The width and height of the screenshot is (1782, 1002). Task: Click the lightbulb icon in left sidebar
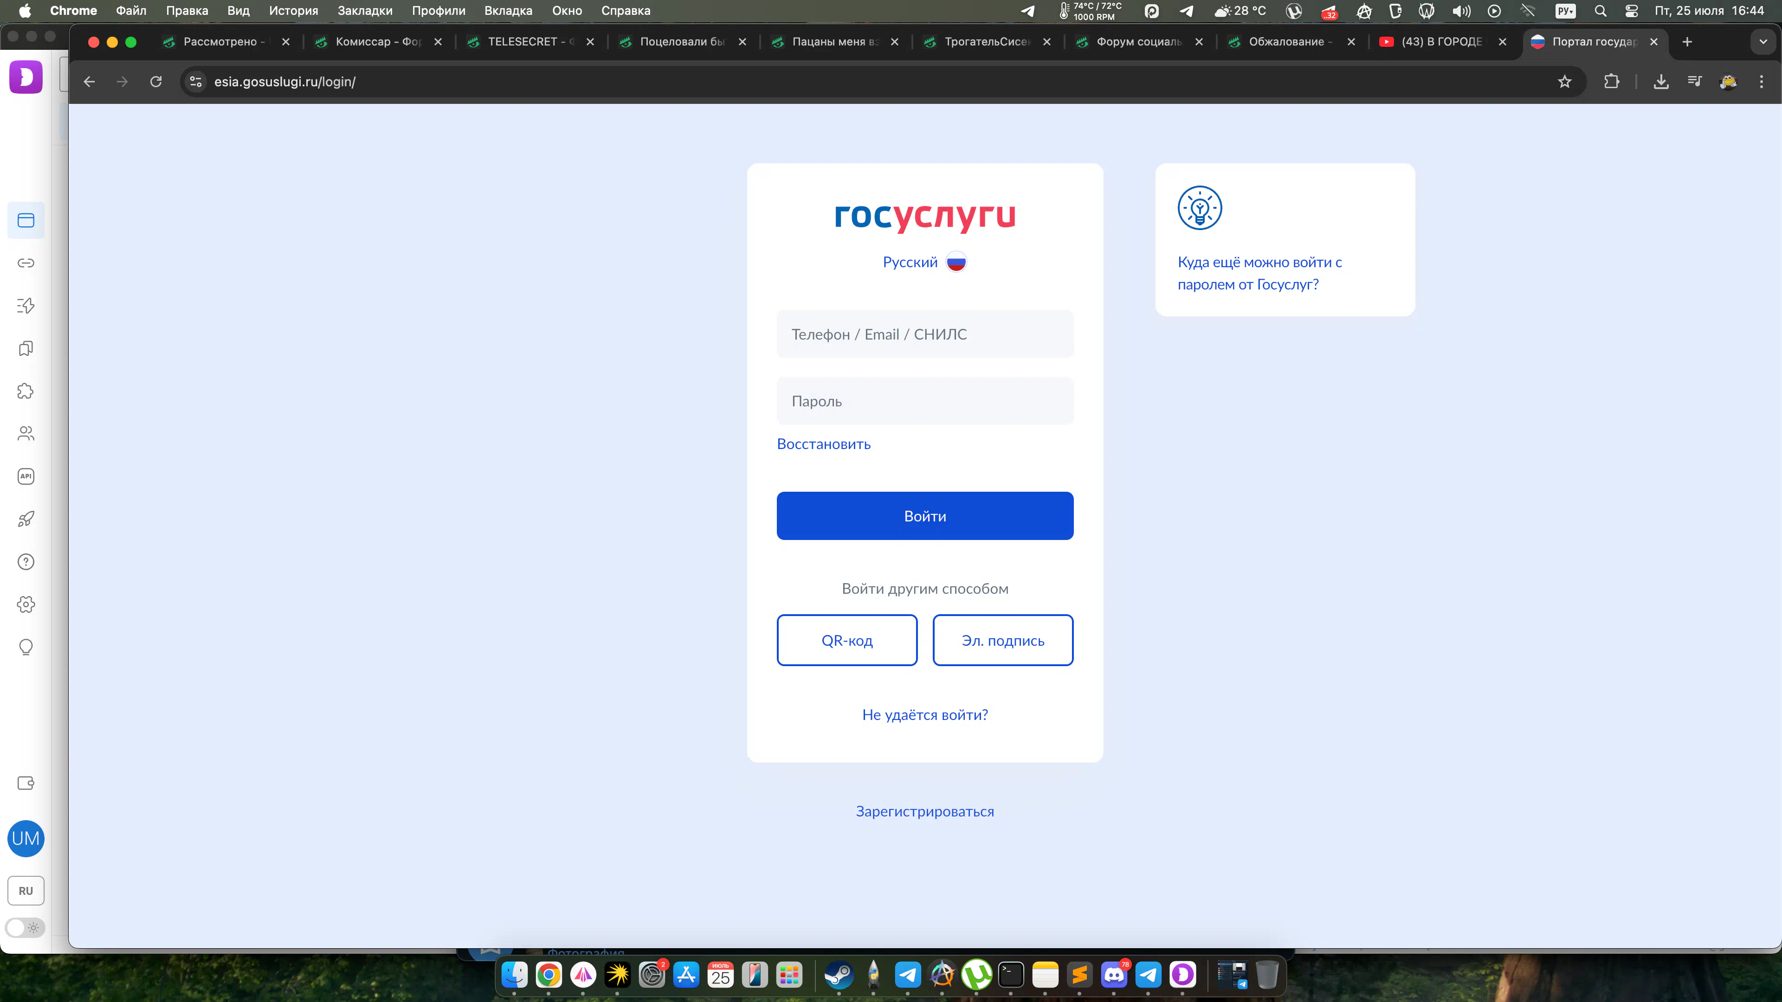26,647
